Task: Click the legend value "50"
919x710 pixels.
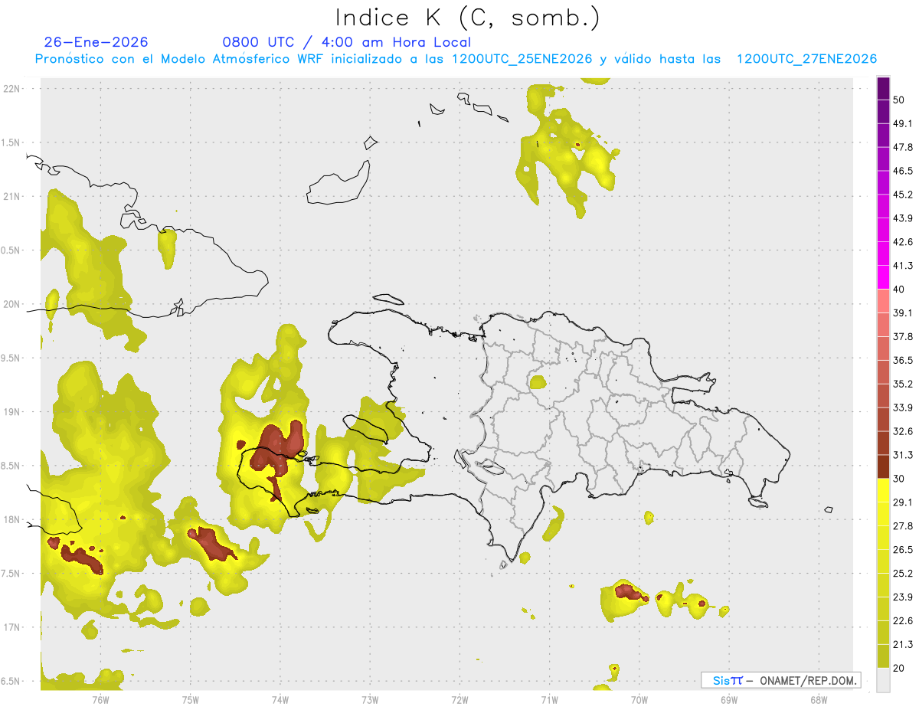Action: 898,100
